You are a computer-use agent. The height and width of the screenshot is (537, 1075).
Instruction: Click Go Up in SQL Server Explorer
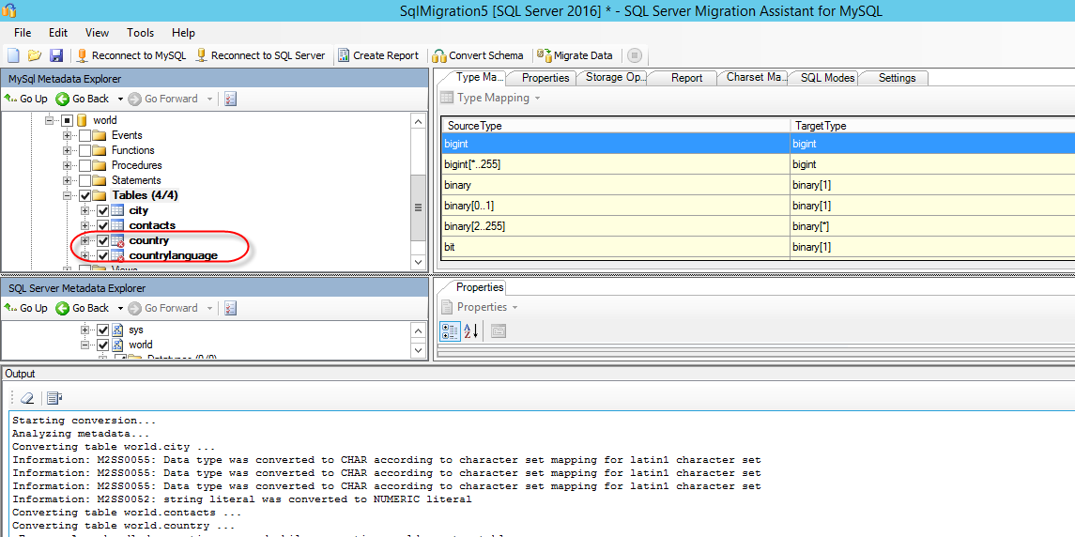26,308
